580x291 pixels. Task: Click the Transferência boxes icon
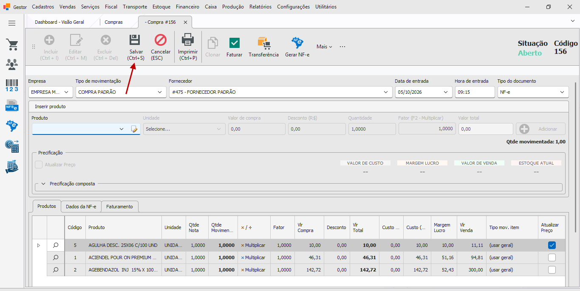click(264, 43)
